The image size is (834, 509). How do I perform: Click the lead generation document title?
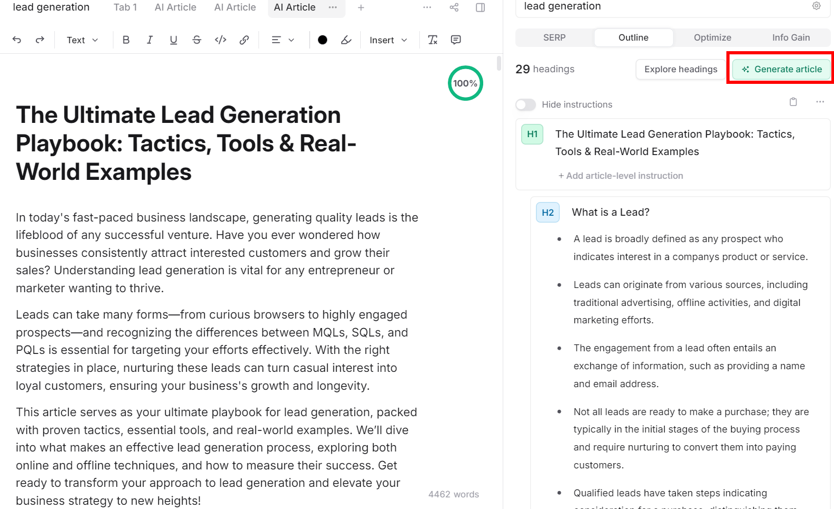coord(51,7)
